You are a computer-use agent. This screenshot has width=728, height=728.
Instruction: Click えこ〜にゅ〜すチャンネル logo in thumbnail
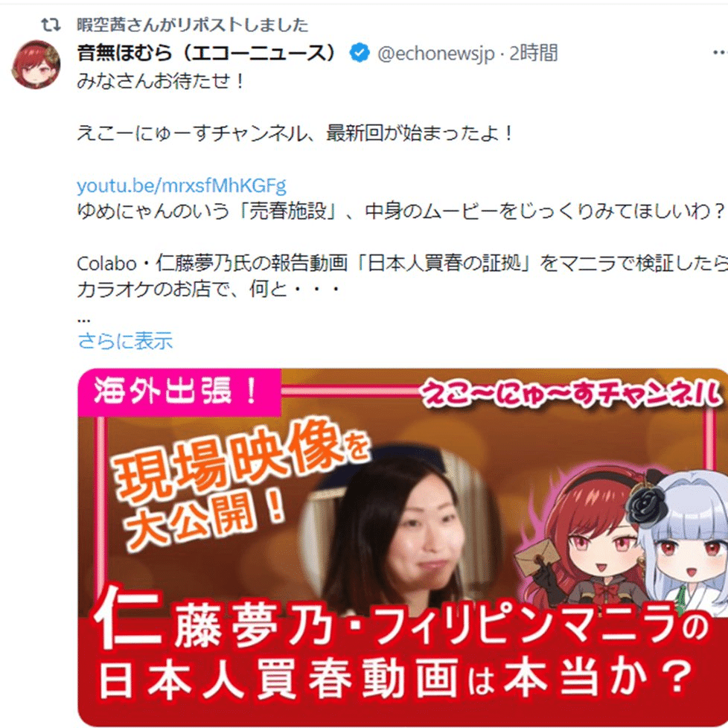coord(571,395)
